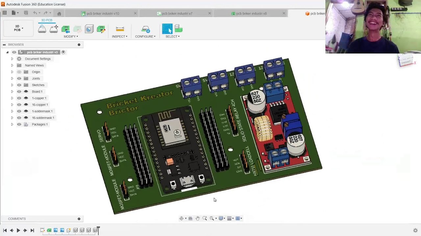The width and height of the screenshot is (421, 236).
Task: Click the board edit pencil icon
Action: [101, 29]
